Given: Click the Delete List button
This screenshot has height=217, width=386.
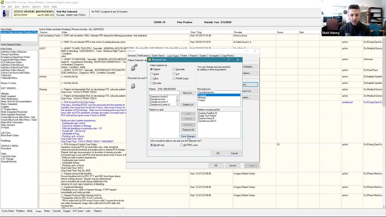Looking at the screenshot, I should (188, 105).
